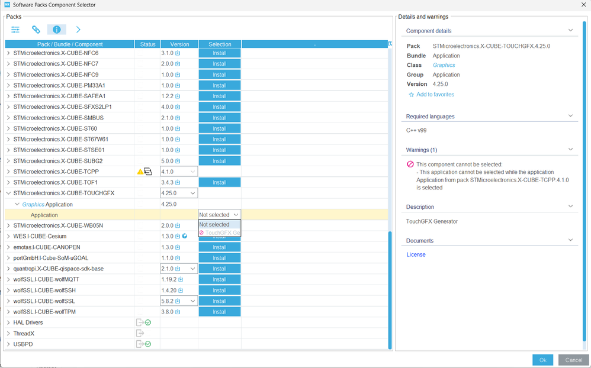Screen dimensions: 591x368
Task: Click download icon beside X-CUBE-PM33A1 version
Action: pyautogui.click(x=178, y=86)
